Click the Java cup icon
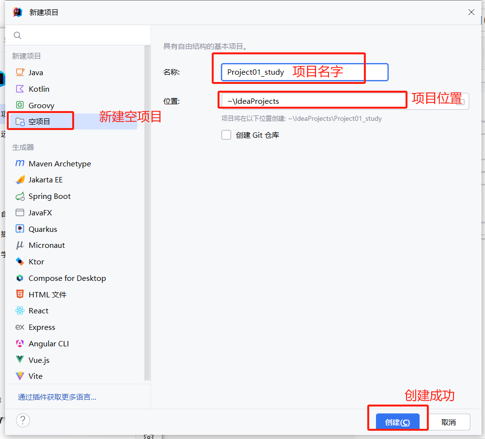The height and width of the screenshot is (439, 485). click(x=20, y=72)
